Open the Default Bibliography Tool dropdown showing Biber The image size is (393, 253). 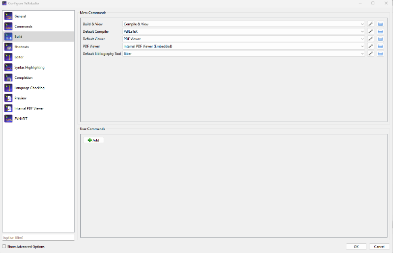(x=243, y=53)
